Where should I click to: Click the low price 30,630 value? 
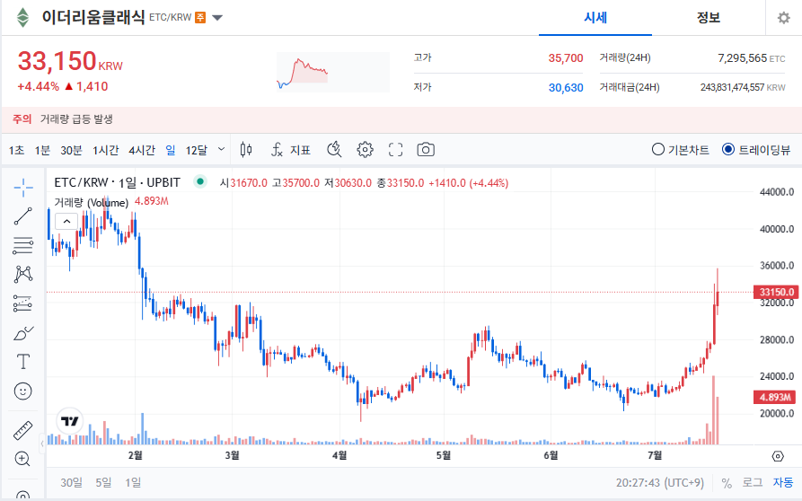[x=566, y=88]
